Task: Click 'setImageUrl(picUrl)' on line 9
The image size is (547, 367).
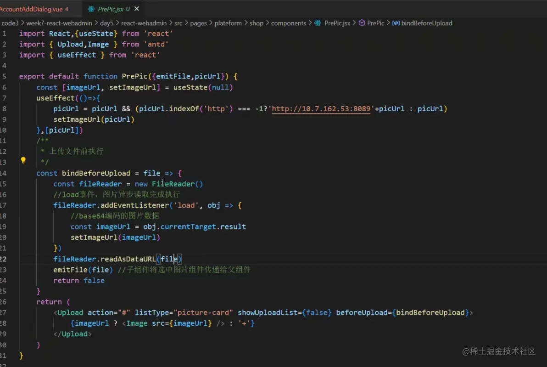Action: (94, 119)
